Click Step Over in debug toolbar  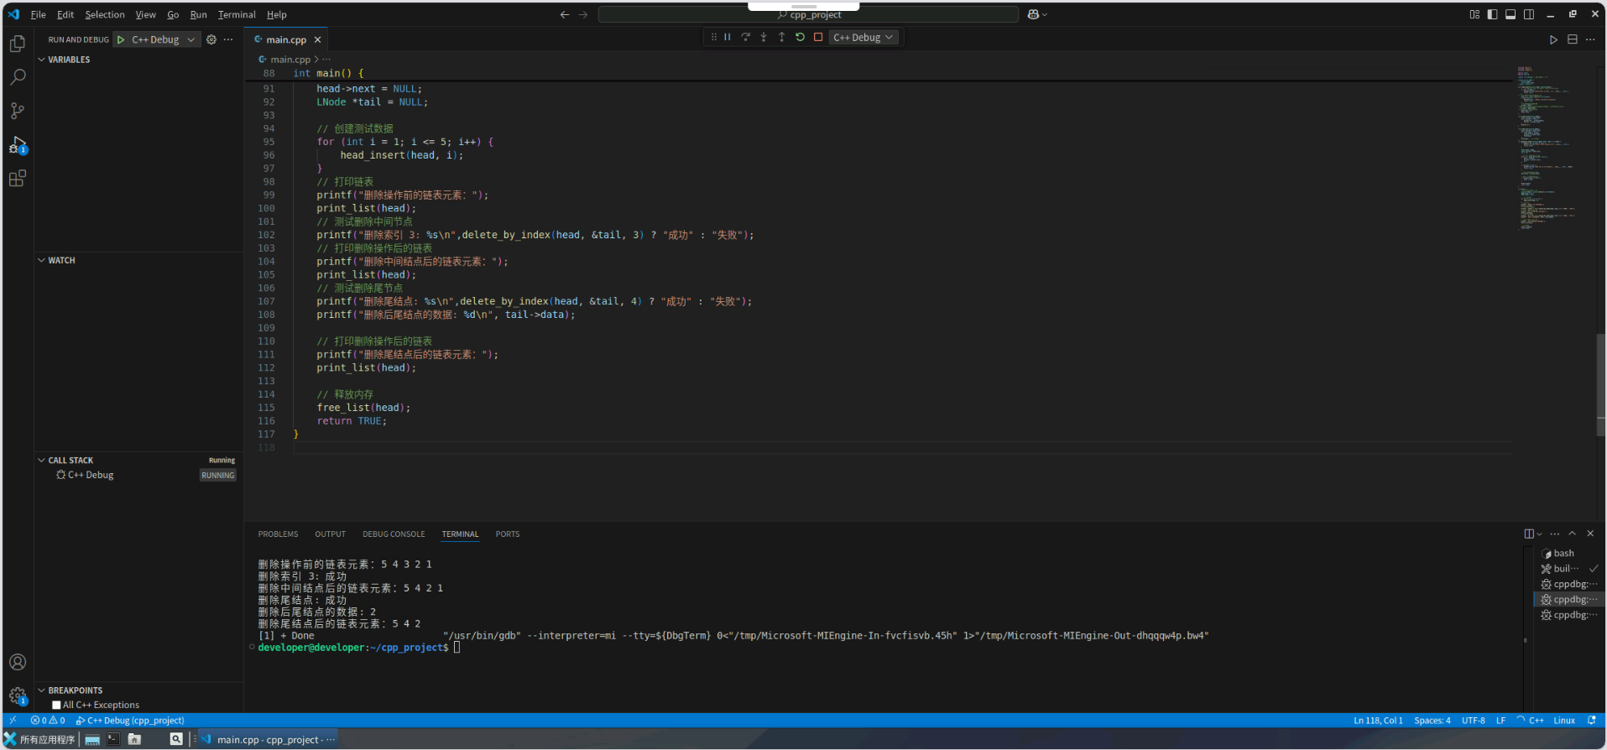pyautogui.click(x=745, y=37)
